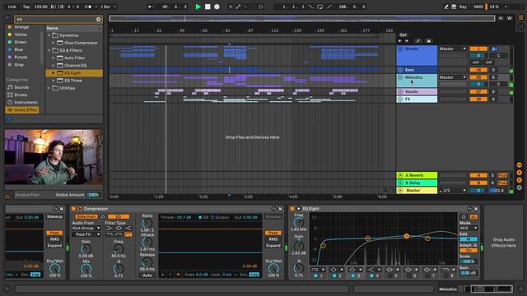
Task: Toggle the Sidechain button in Compressor
Action: click(x=86, y=217)
